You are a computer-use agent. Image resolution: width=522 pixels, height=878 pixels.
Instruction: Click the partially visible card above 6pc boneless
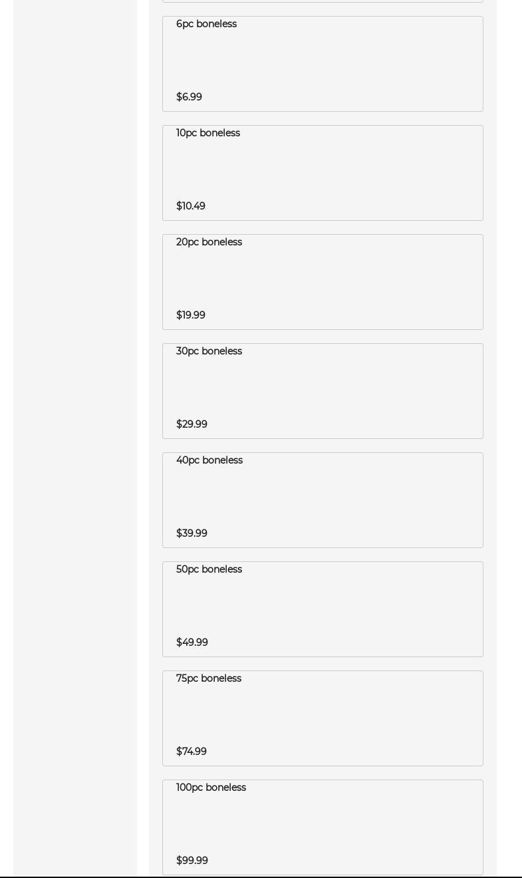(323, 1)
